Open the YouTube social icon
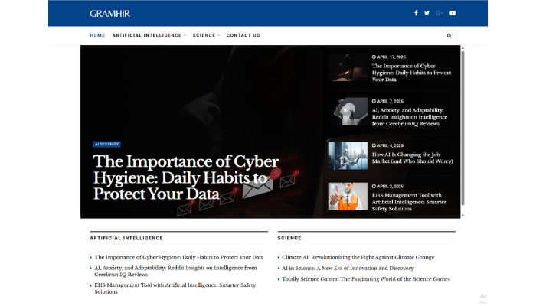 (453, 13)
